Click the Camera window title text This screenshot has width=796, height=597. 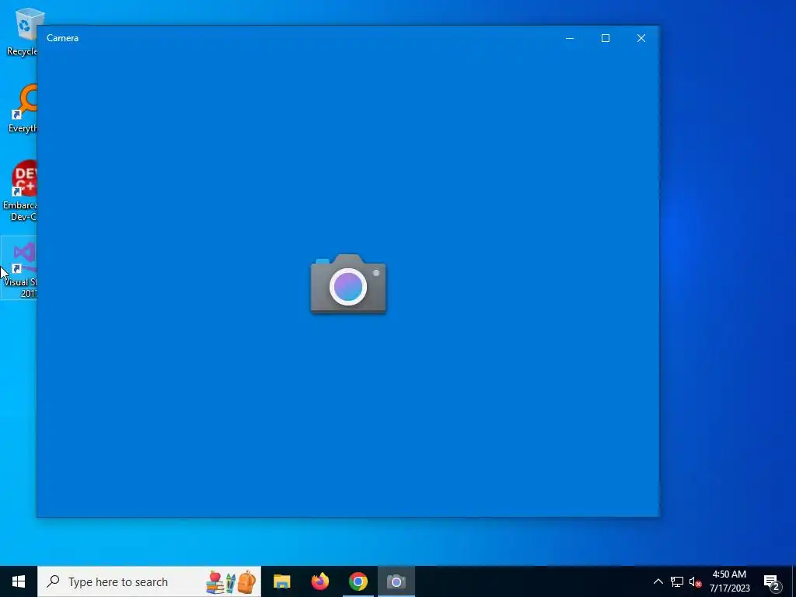pyautogui.click(x=62, y=38)
